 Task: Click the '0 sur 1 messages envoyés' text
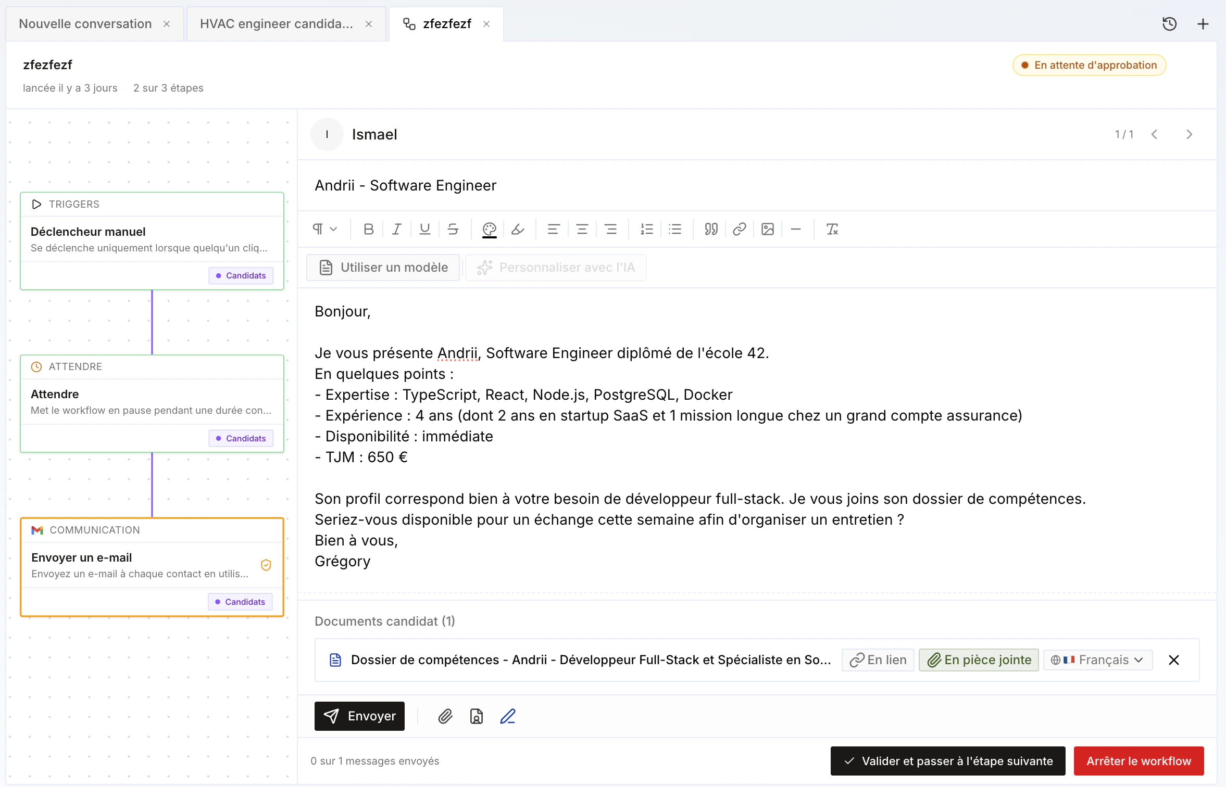tap(375, 761)
